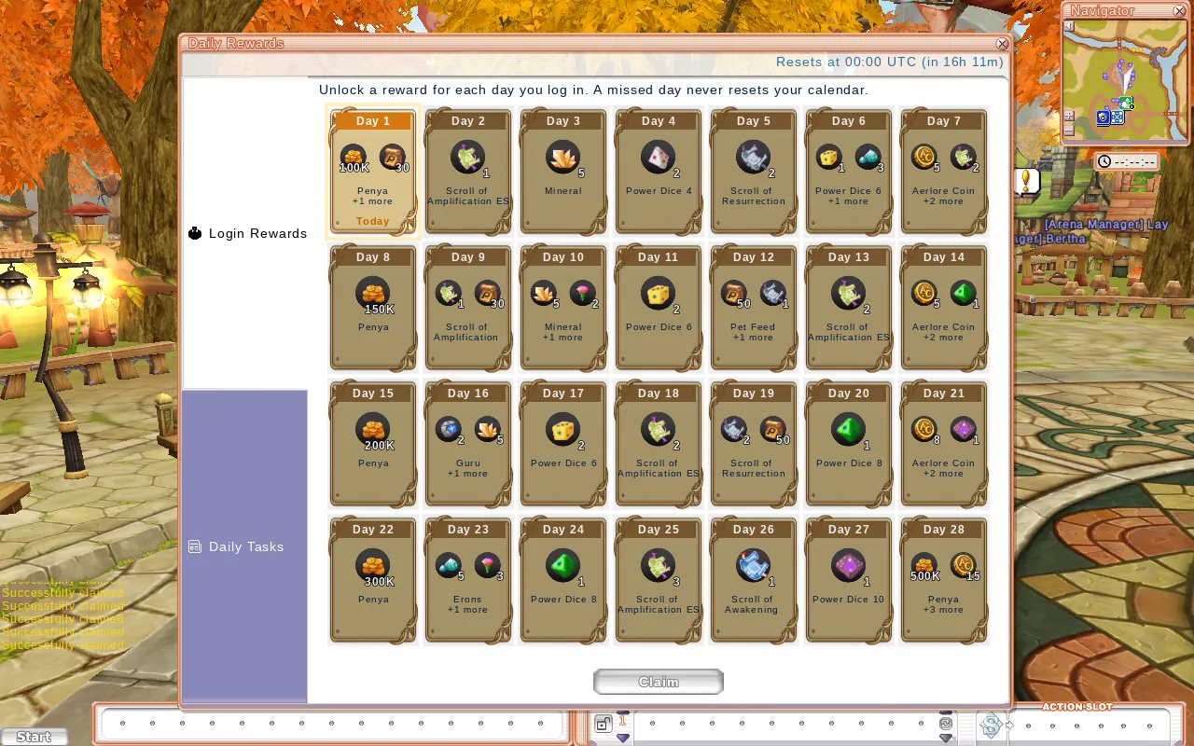The image size is (1194, 746).
Task: Toggle the taskbar lock icon
Action: tap(604, 724)
